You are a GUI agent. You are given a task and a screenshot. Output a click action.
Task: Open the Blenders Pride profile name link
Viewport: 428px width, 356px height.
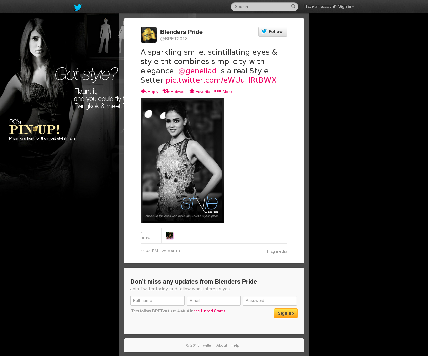(x=181, y=32)
